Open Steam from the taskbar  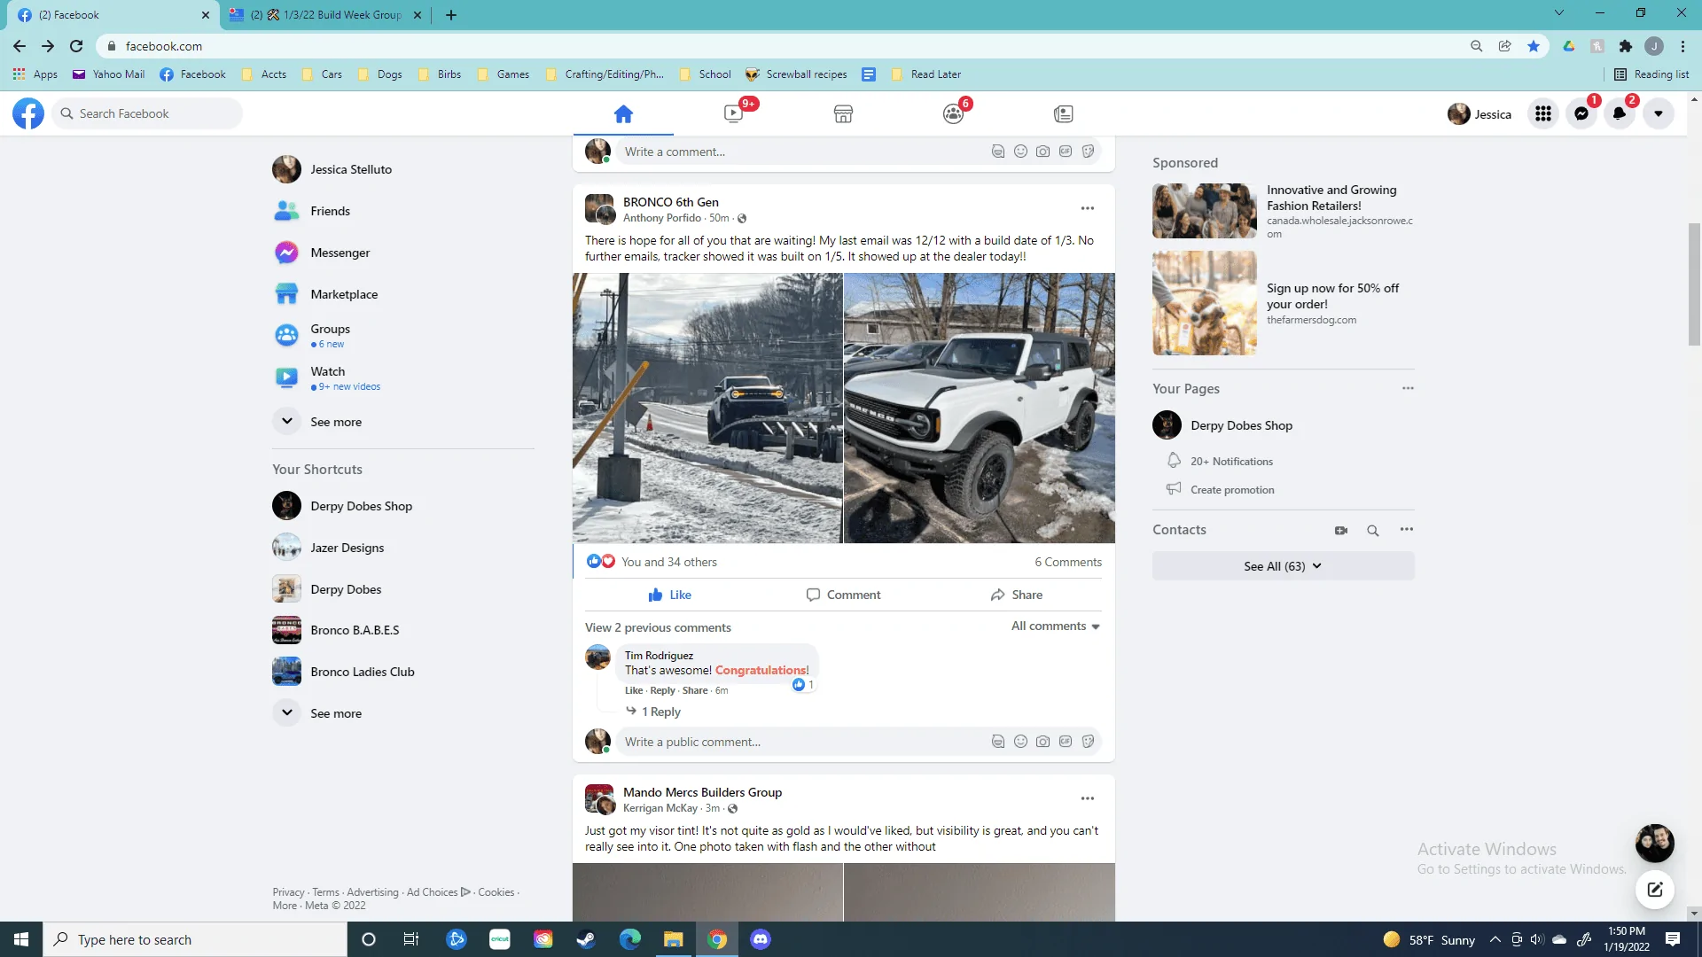[x=586, y=939]
